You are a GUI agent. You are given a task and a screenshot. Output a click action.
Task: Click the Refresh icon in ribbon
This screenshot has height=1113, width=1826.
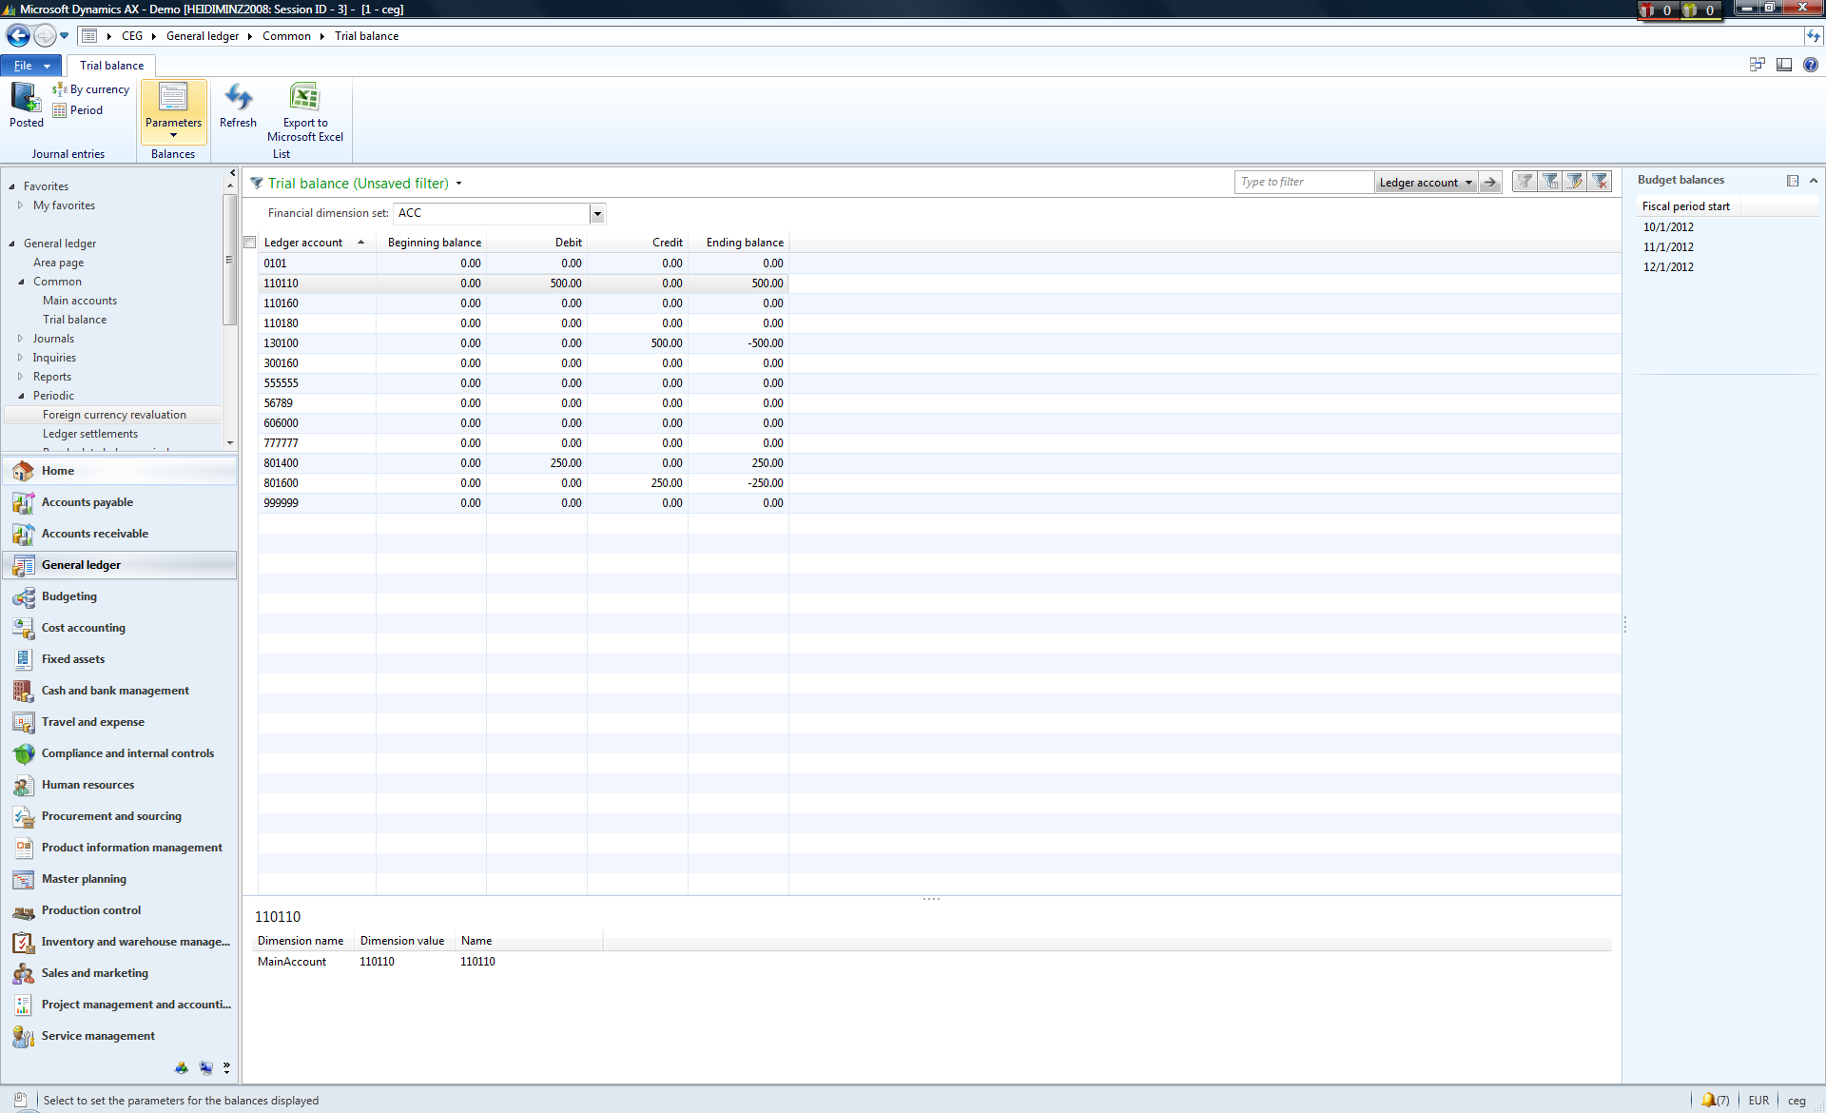(x=238, y=105)
